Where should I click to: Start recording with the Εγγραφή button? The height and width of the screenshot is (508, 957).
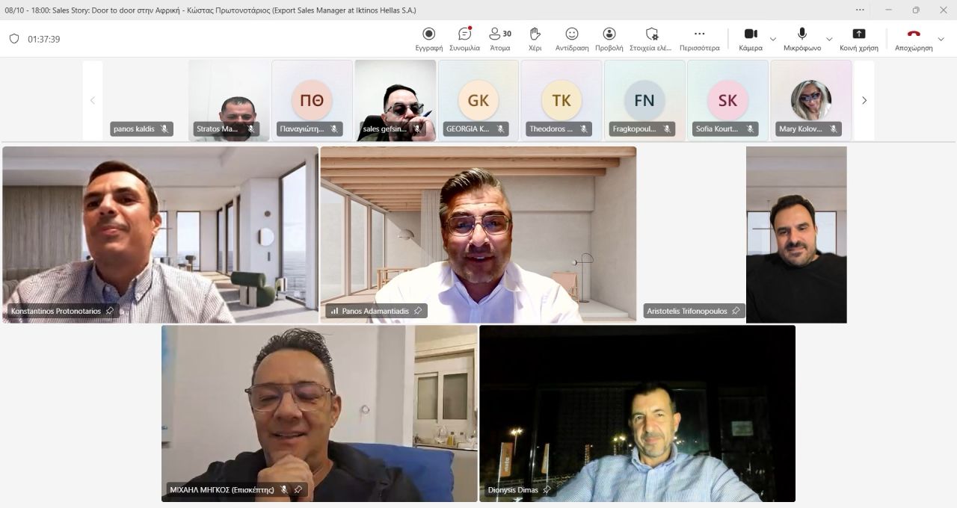429,39
